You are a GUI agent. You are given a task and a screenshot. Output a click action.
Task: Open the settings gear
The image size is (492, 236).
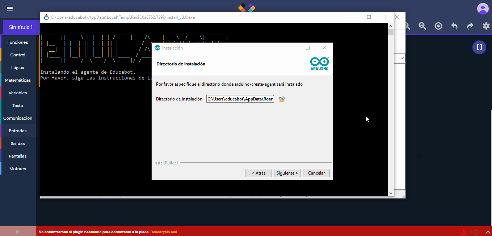(486, 26)
